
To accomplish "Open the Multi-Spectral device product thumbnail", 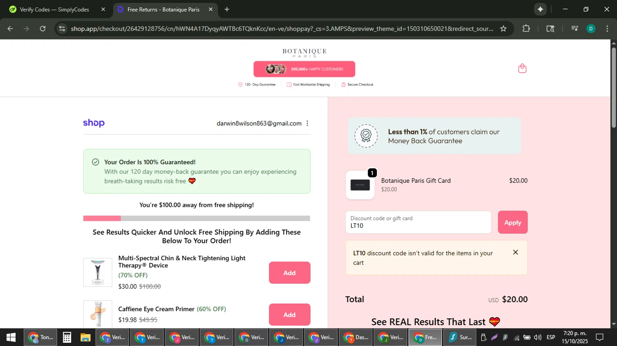I will (x=97, y=273).
